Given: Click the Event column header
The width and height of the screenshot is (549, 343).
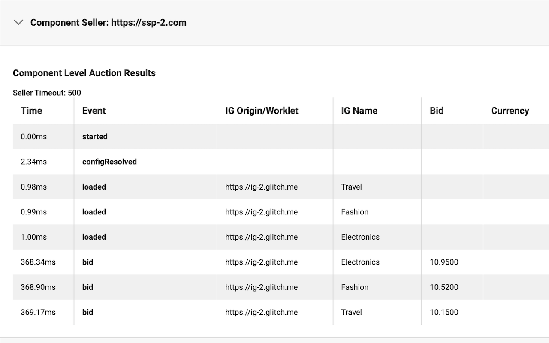Looking at the screenshot, I should tap(94, 111).
